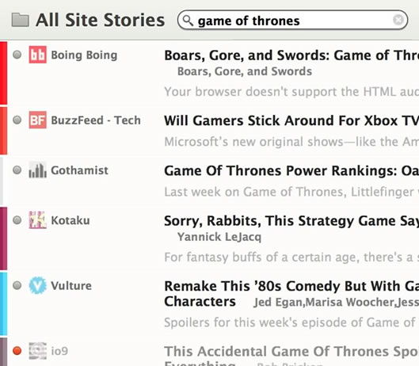Focus the game of thrones search field
419x366 pixels.
coord(292,20)
